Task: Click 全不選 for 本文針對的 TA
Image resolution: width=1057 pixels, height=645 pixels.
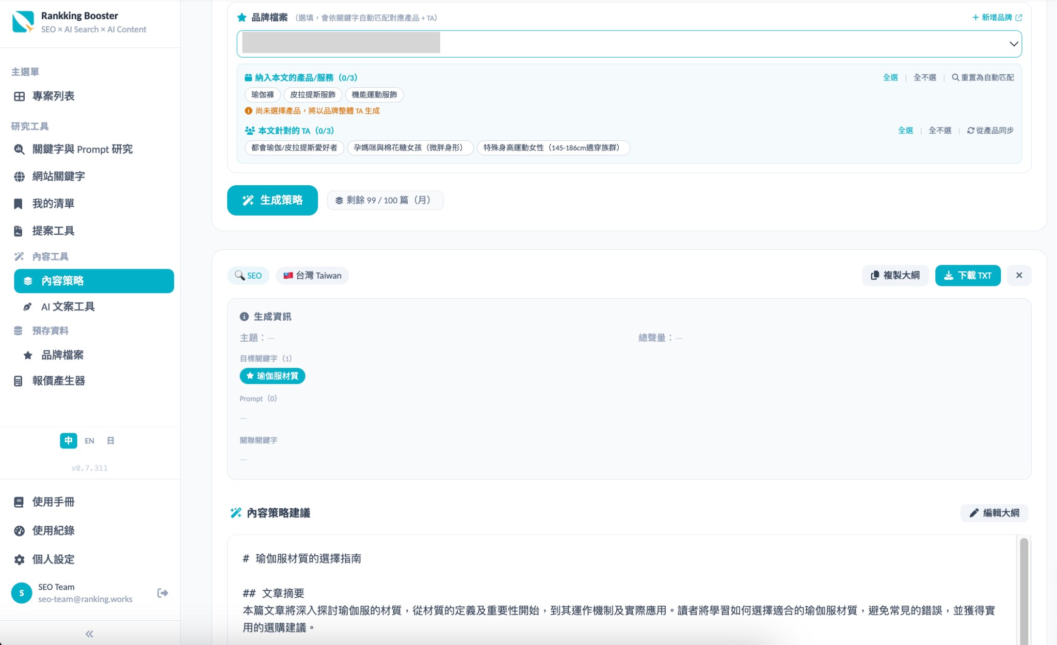Action: point(940,131)
